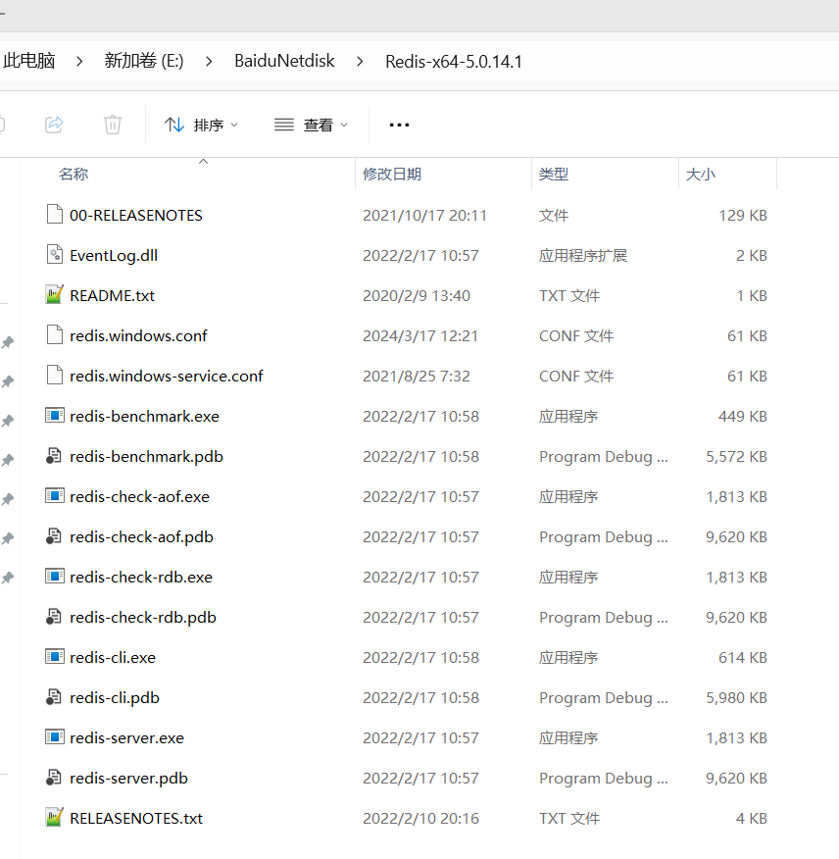Image resolution: width=839 pixels, height=859 pixels.
Task: Toggle sort direction arrow above 名称 column
Action: click(x=203, y=161)
